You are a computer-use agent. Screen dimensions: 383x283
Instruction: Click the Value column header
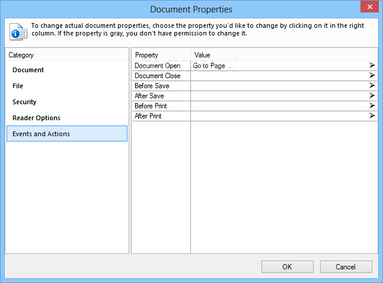(202, 55)
